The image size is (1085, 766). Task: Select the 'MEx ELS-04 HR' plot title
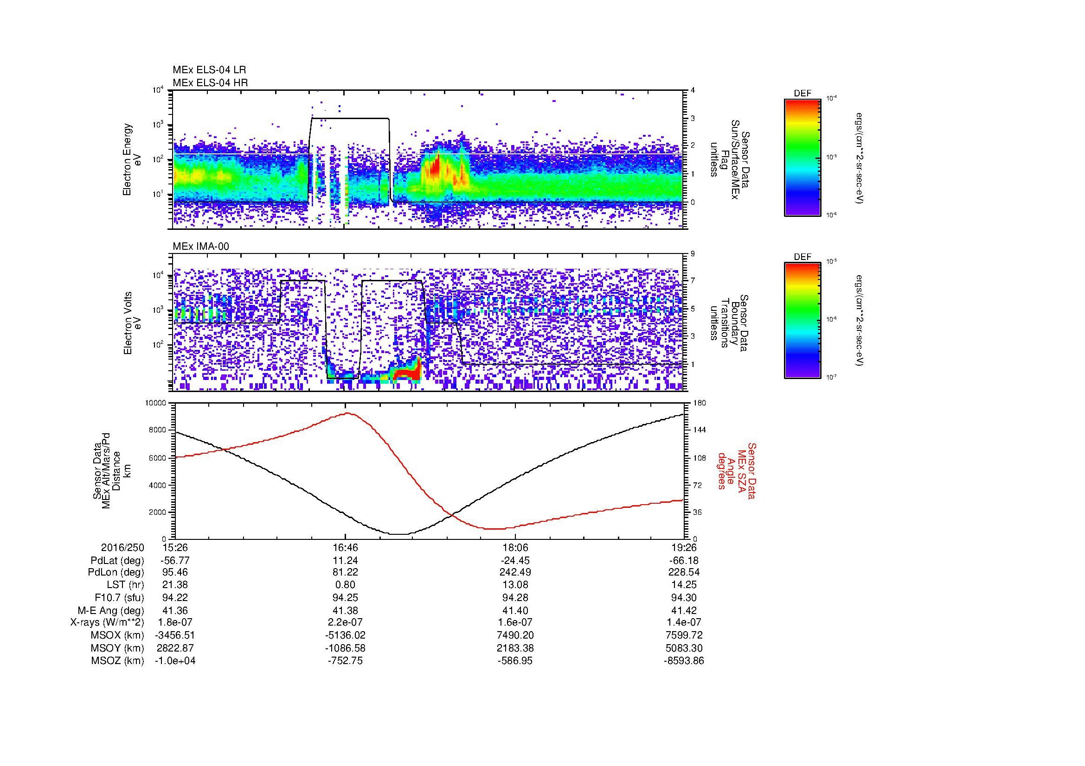coord(210,83)
